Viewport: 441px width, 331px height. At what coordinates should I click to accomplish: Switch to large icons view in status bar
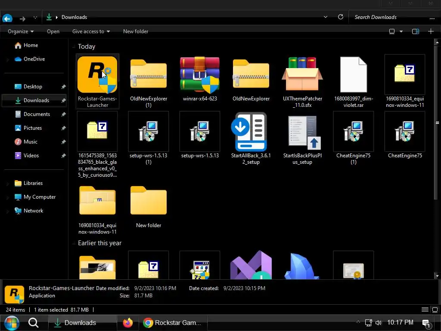tap(435, 309)
